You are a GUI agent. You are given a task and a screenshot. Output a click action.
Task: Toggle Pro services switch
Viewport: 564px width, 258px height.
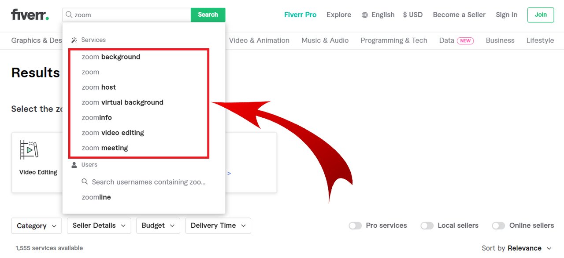355,225
